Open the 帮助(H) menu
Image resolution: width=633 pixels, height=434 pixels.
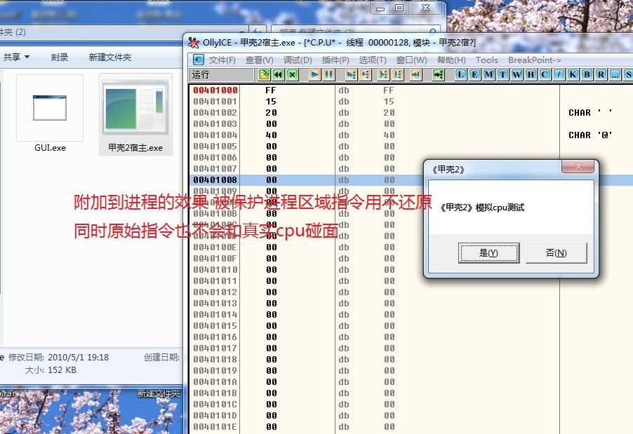pos(451,60)
